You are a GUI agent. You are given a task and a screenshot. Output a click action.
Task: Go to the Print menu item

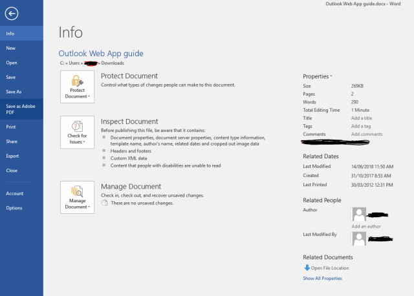click(11, 127)
